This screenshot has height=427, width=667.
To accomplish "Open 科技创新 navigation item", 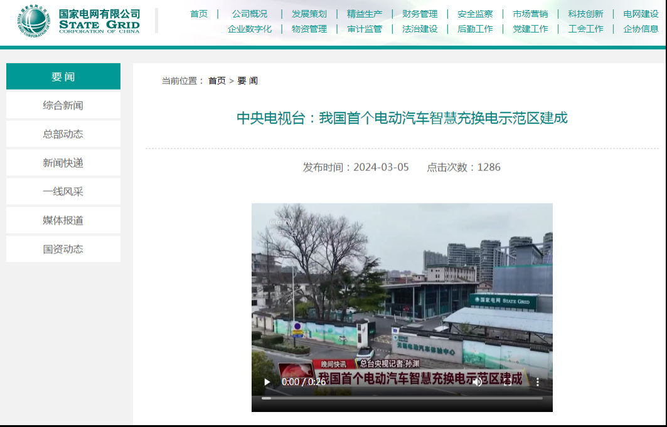I will coord(586,14).
